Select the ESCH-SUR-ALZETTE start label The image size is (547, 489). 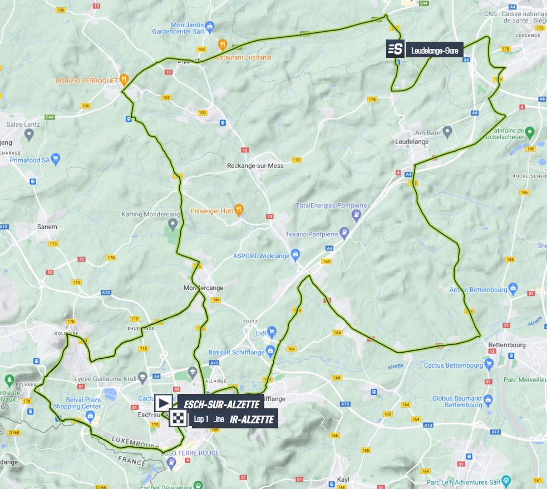[221, 403]
